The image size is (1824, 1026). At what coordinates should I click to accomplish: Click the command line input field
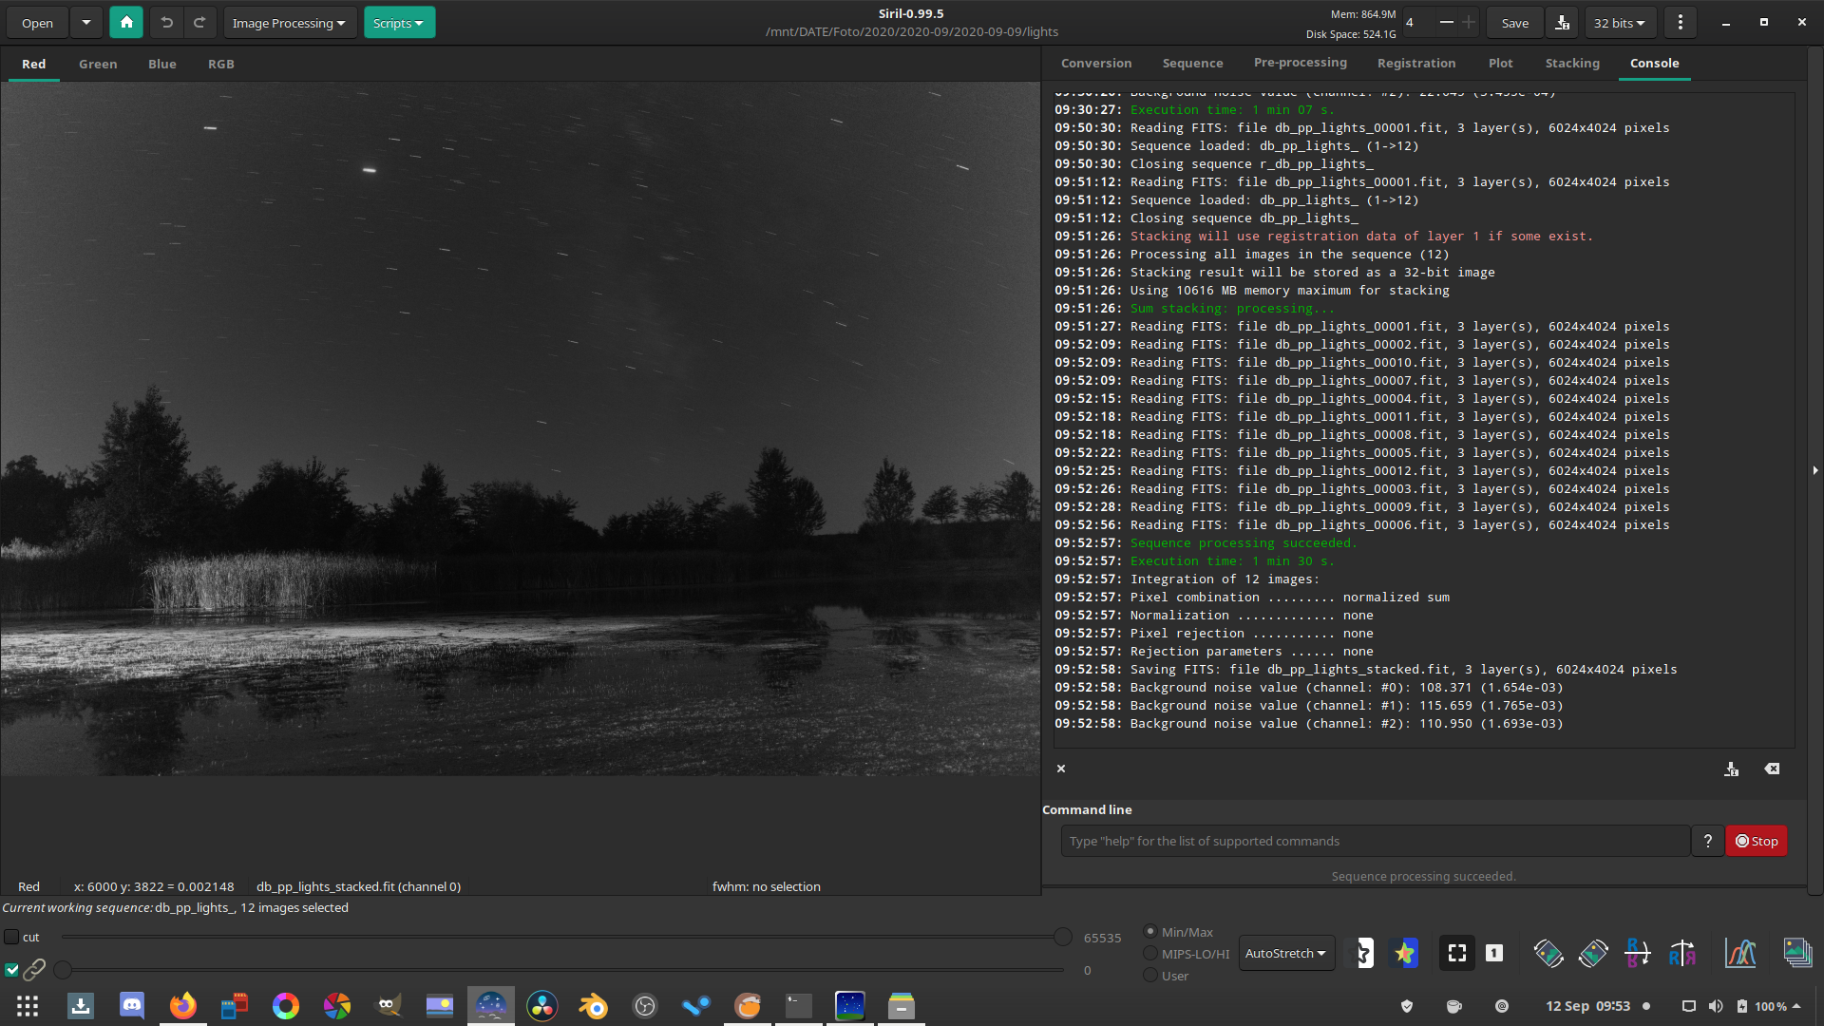coord(1374,842)
